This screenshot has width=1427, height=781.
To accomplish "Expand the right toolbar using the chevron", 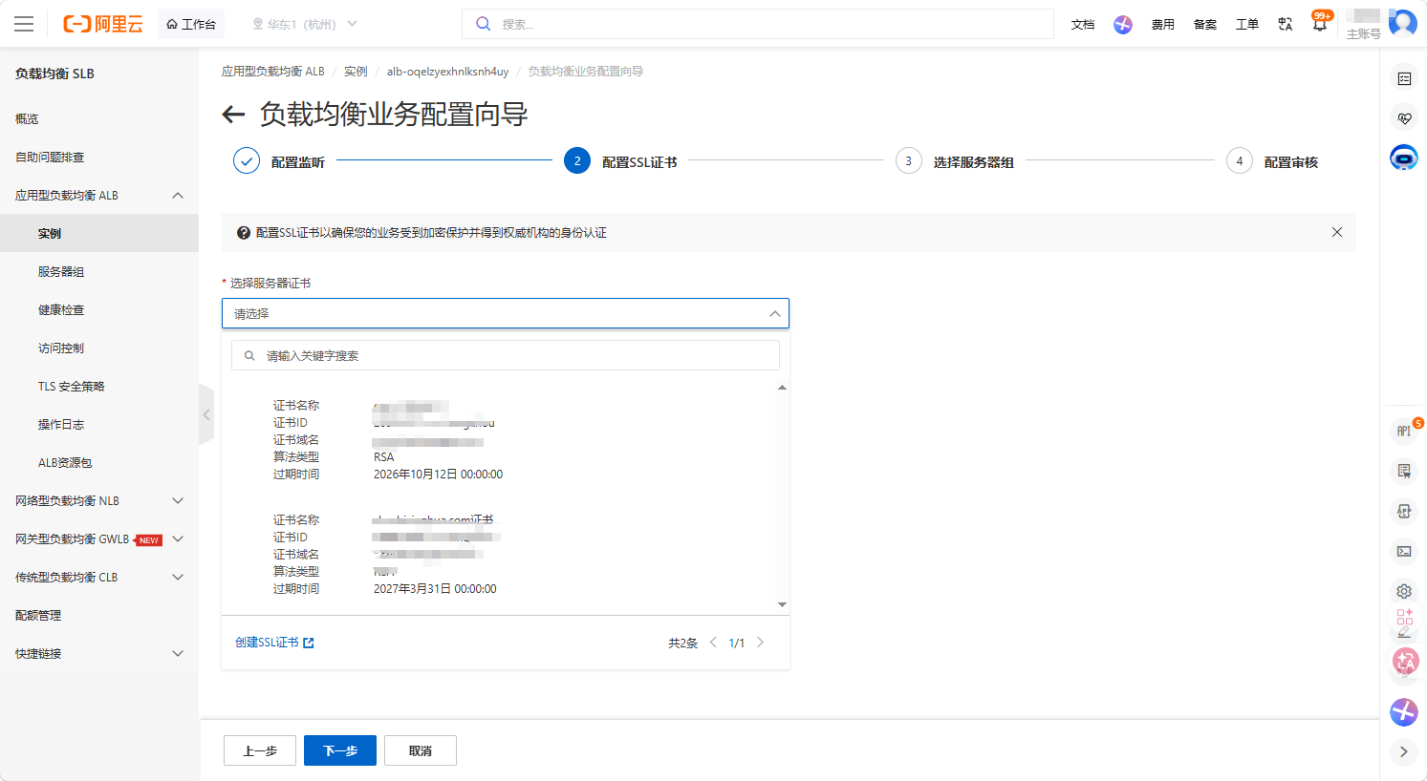I will point(1404,751).
